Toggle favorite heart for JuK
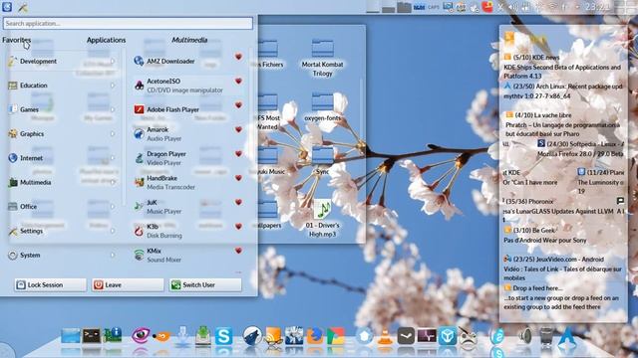This screenshot has width=638, height=358. click(239, 202)
